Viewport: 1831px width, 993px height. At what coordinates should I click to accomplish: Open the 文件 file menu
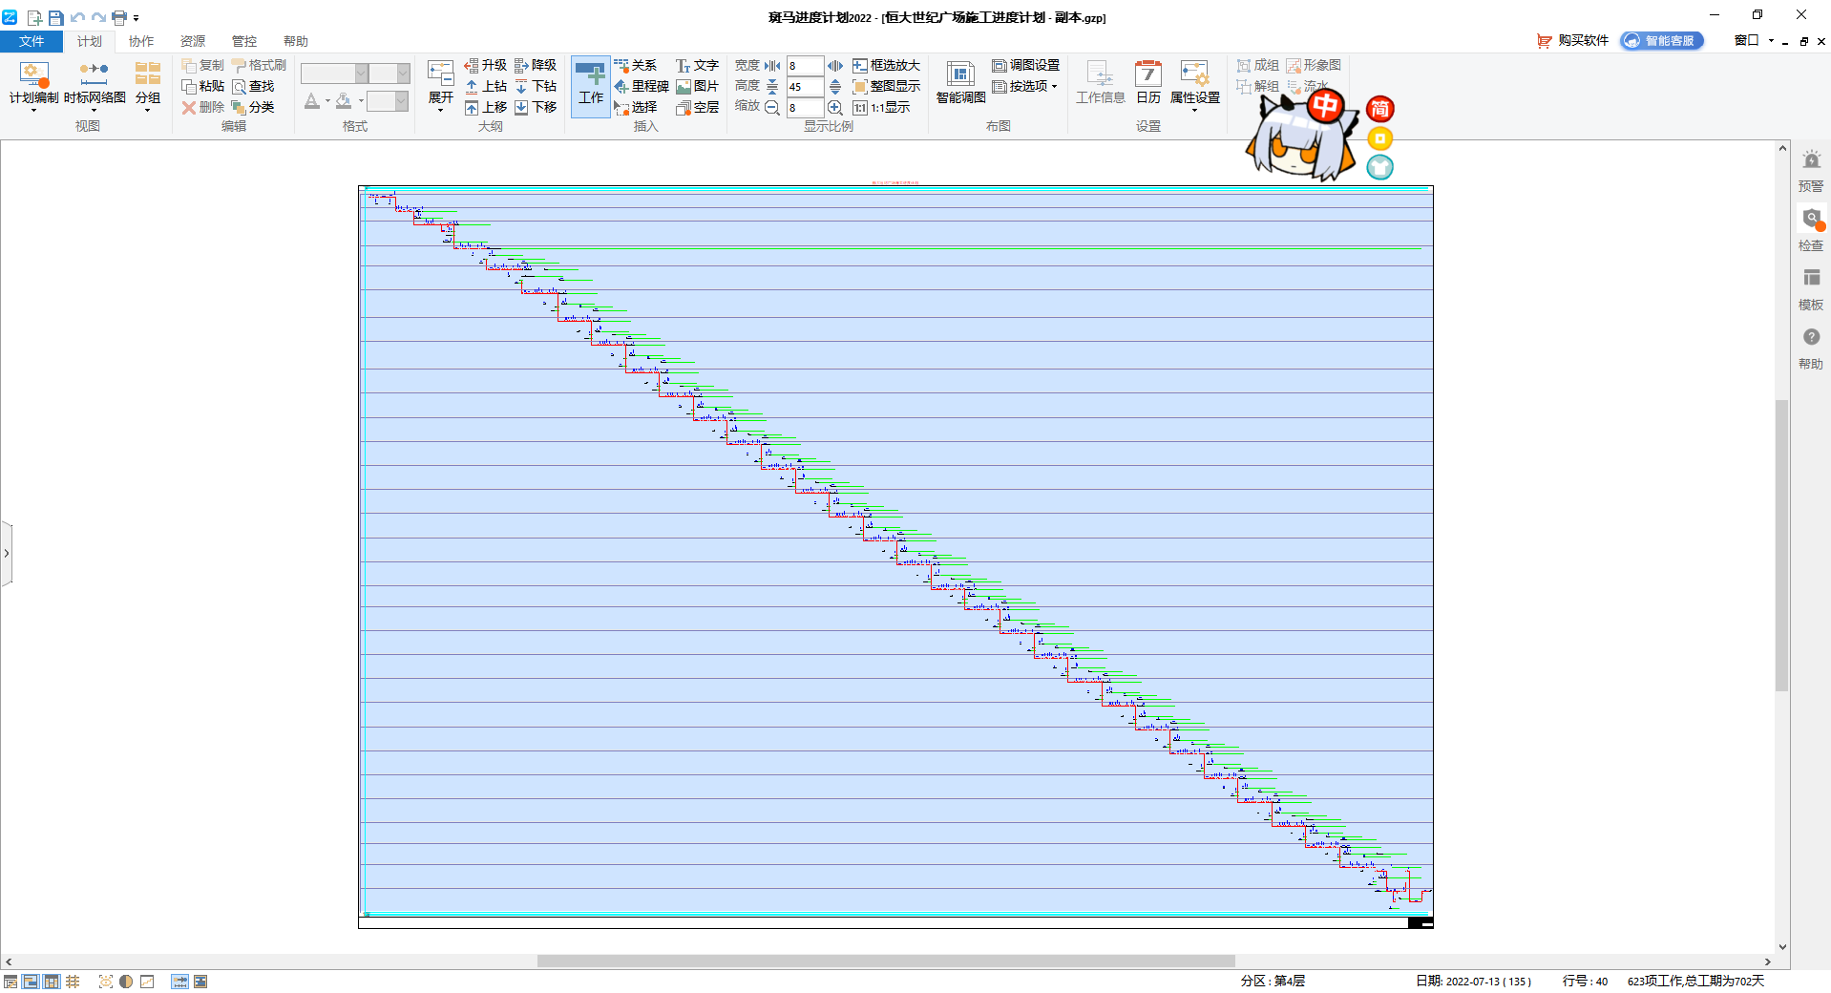coord(32,41)
